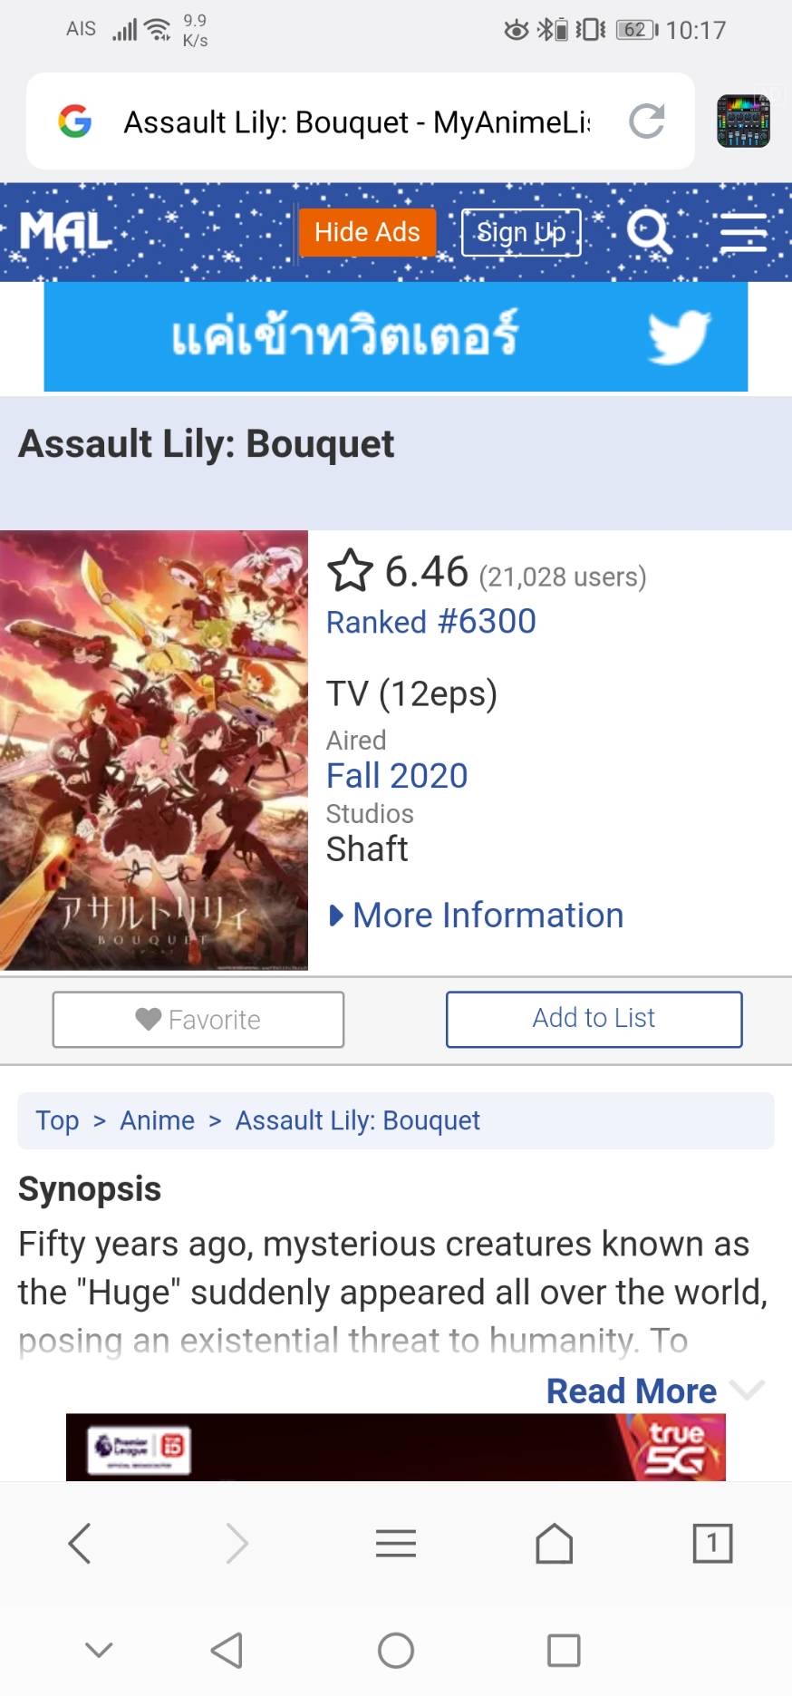Image resolution: width=792 pixels, height=1696 pixels.
Task: Select Anime in breadcrumb
Action: [x=158, y=1120]
